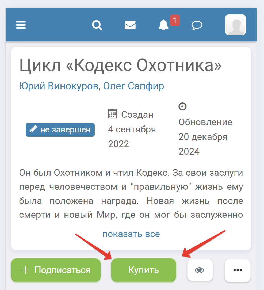Click the pencil icon in status badge
The image size is (264, 290).
33,130
